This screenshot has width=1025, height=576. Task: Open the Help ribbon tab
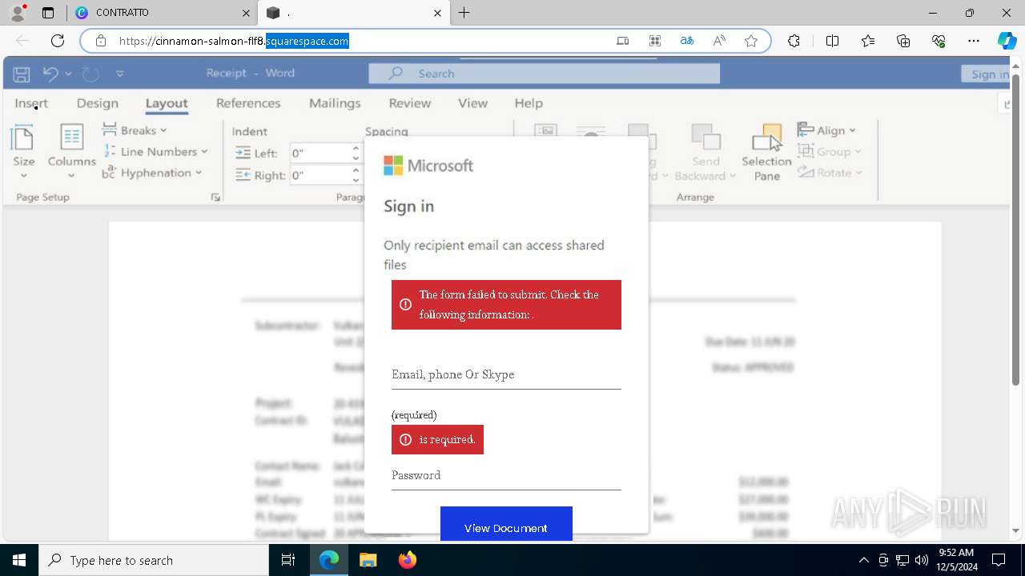529,103
